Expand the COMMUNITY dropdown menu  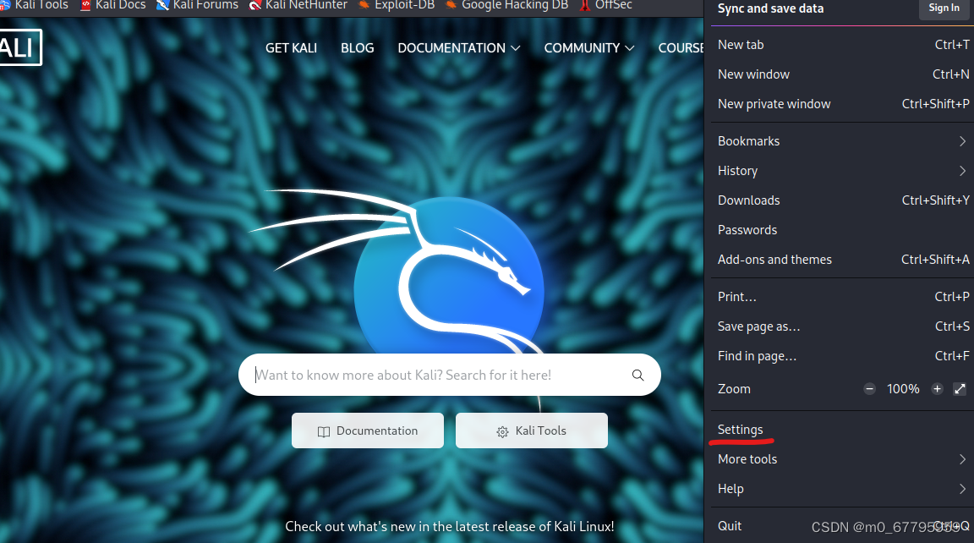click(588, 48)
